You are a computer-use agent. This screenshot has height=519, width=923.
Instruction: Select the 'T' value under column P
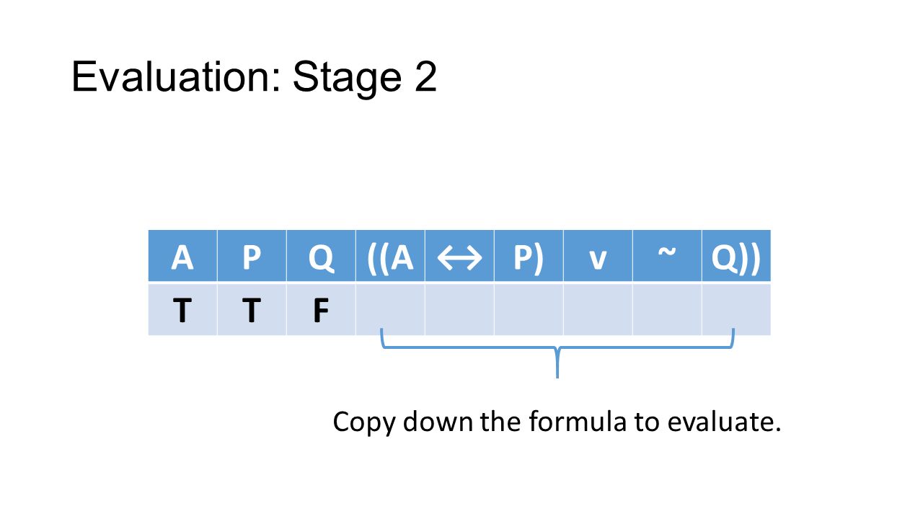252,309
